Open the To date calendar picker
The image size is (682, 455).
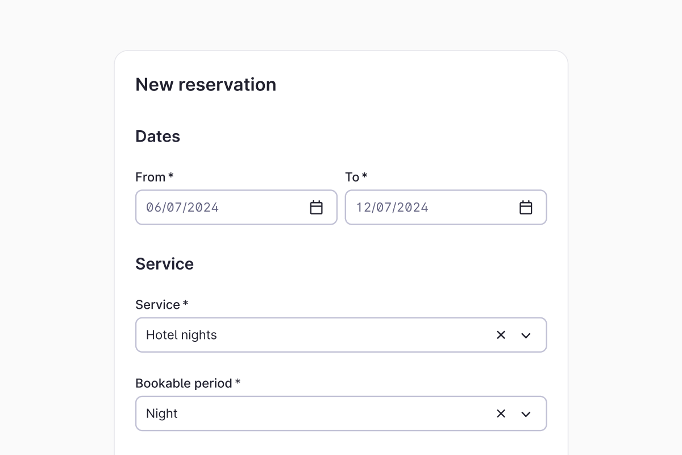point(526,208)
